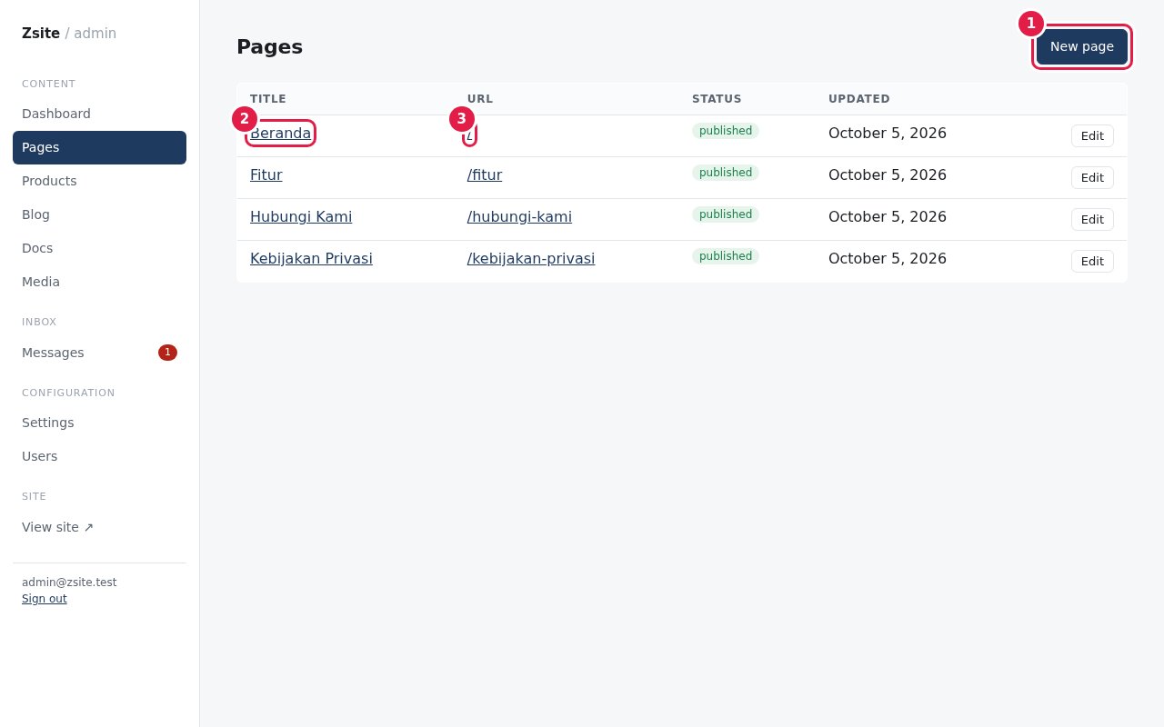Click published status badge for Fitur

tap(726, 173)
